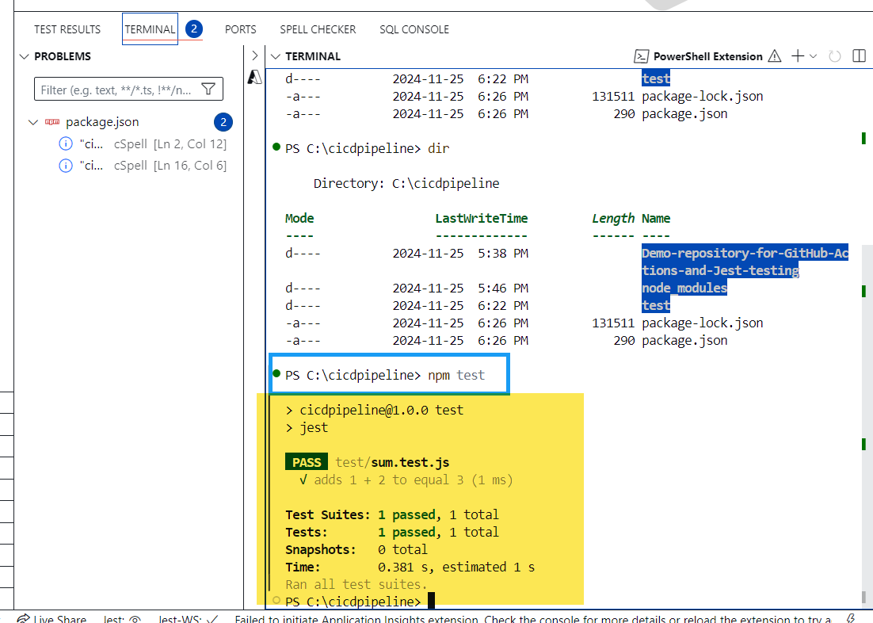Click the filter funnel icon in Problems
Viewport: 873px width, 623px height.
tap(208, 90)
